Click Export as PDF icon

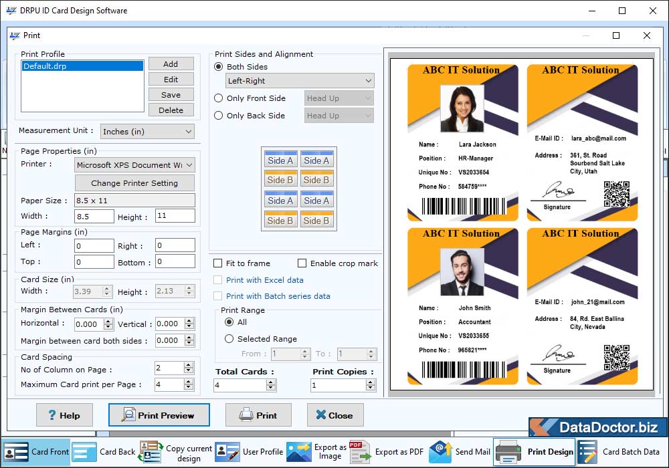360,452
